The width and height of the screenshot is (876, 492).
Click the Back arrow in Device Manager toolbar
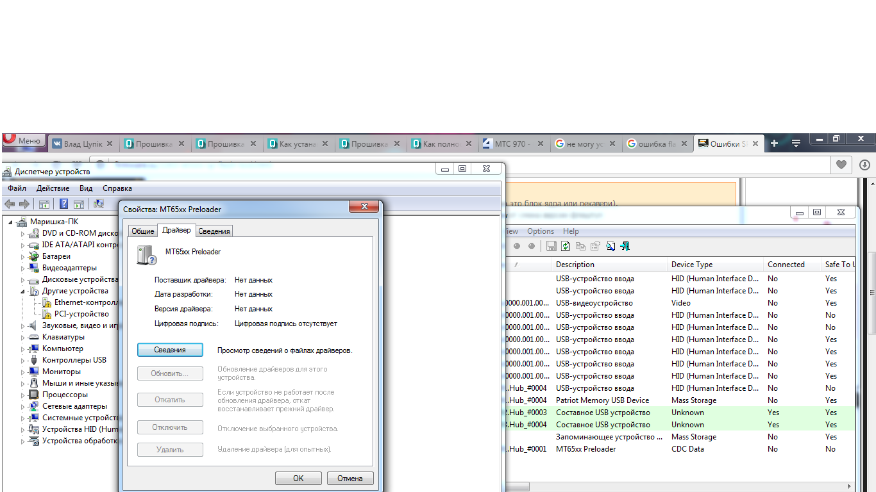coord(10,204)
